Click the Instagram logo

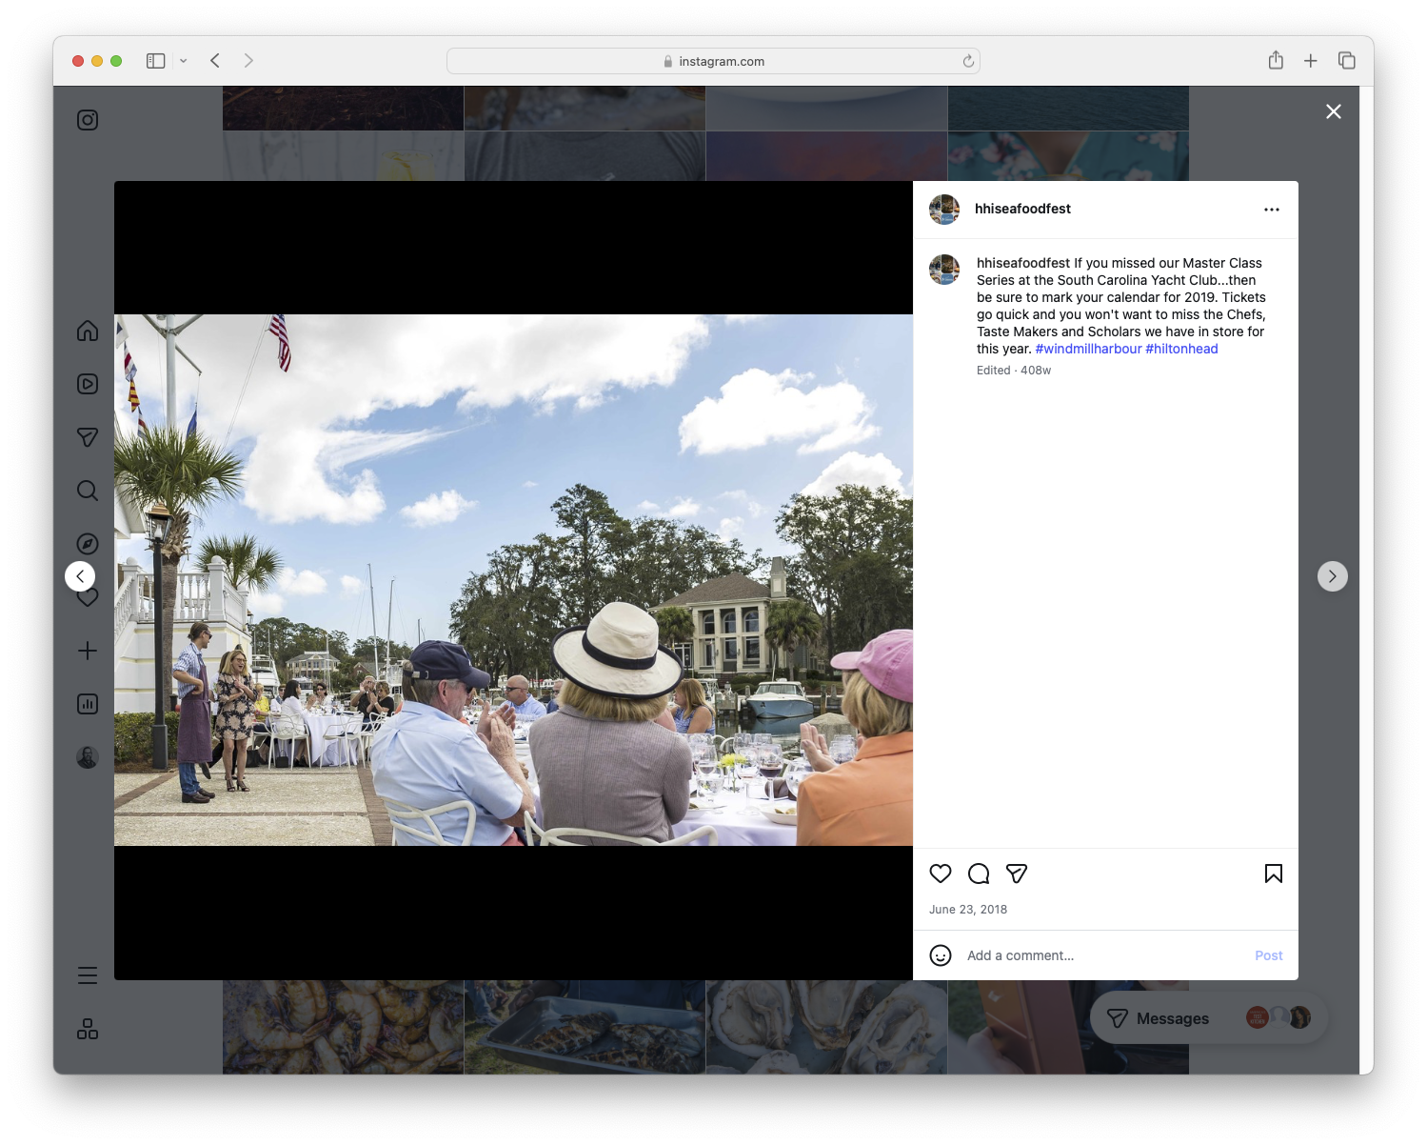tap(87, 120)
